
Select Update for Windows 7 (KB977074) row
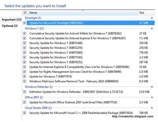click(51, 77)
